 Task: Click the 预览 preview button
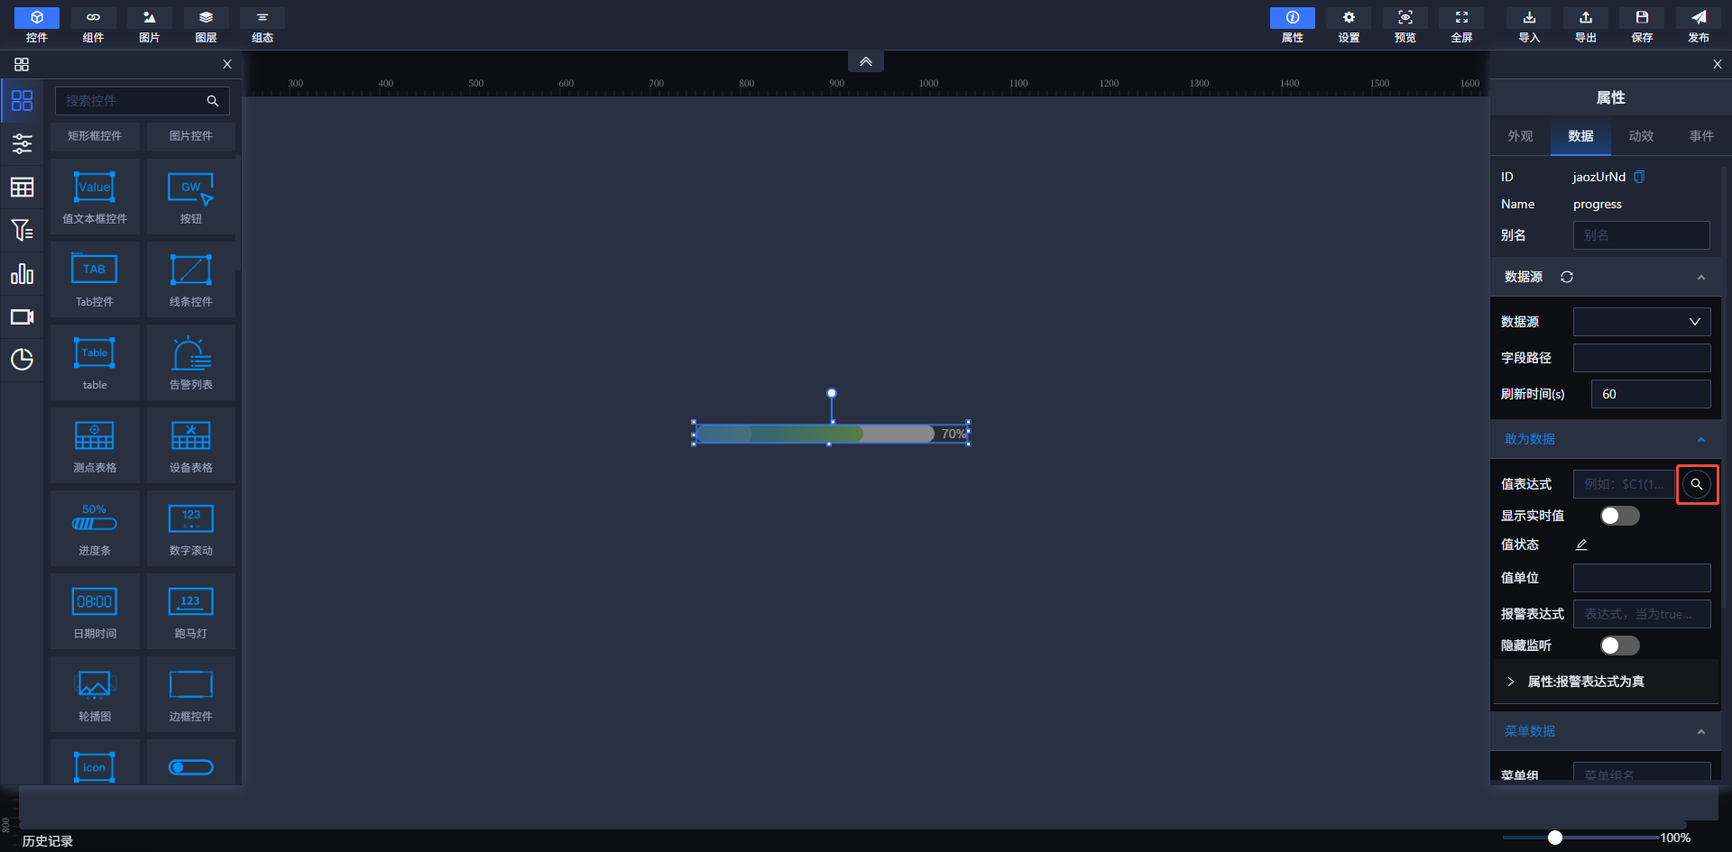click(x=1405, y=25)
